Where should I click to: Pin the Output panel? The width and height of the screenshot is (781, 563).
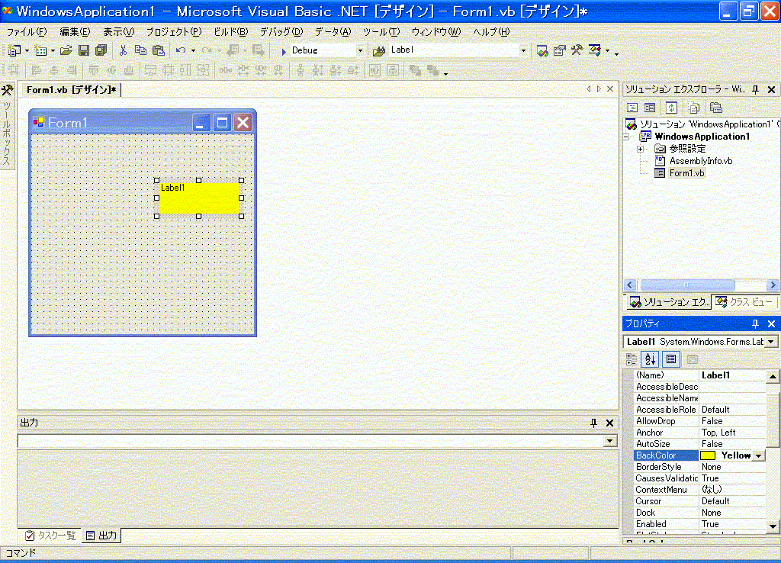pos(593,423)
